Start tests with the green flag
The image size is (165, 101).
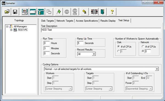pyautogui.click(x=59, y=11)
